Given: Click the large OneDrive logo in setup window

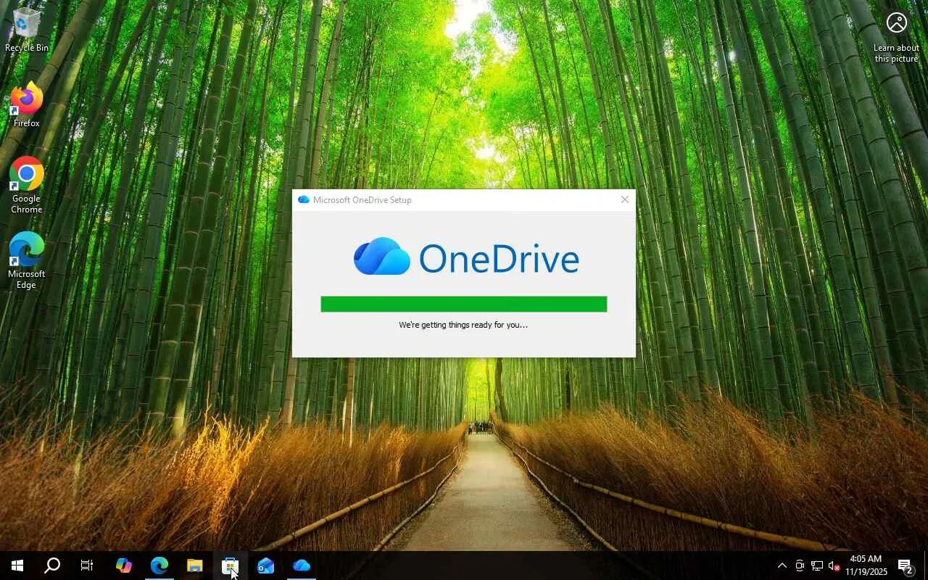Looking at the screenshot, I should [x=466, y=257].
